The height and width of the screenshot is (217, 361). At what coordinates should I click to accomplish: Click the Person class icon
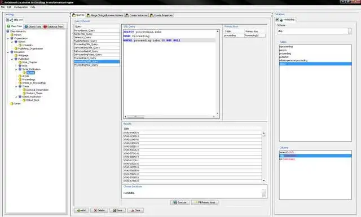[x=12, y=35]
